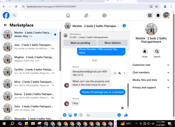
Task: Click the message input field Aa
Action: pos(101,115)
